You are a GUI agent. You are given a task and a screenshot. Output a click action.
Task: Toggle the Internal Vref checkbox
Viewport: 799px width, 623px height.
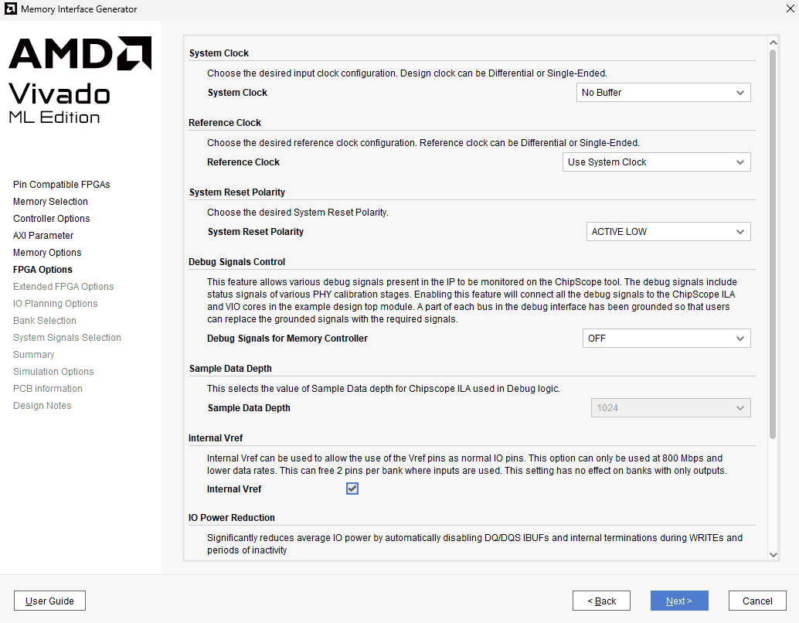(352, 489)
